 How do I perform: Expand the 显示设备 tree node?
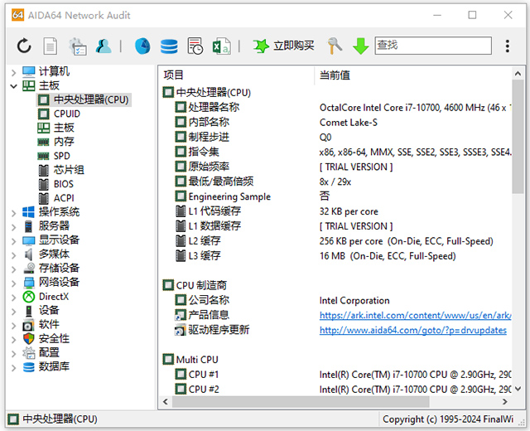(x=13, y=241)
